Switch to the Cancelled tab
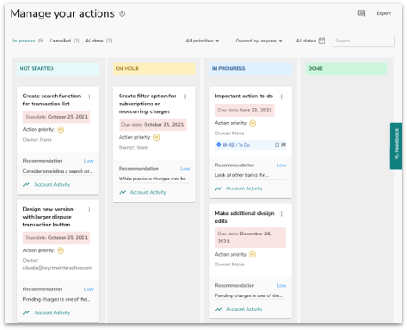 click(x=64, y=41)
